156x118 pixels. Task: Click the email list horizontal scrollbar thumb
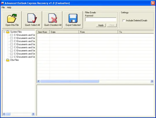click(70, 81)
